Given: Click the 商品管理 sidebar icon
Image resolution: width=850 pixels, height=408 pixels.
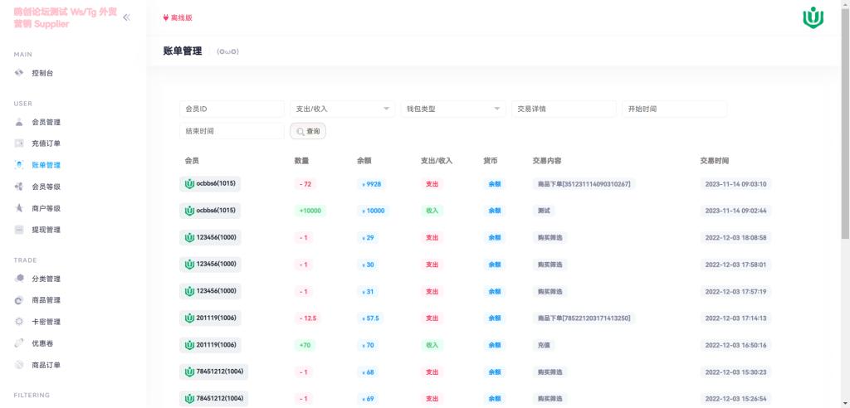Looking at the screenshot, I should 19,300.
